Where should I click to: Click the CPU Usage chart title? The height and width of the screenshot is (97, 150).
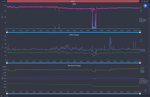click(74, 35)
